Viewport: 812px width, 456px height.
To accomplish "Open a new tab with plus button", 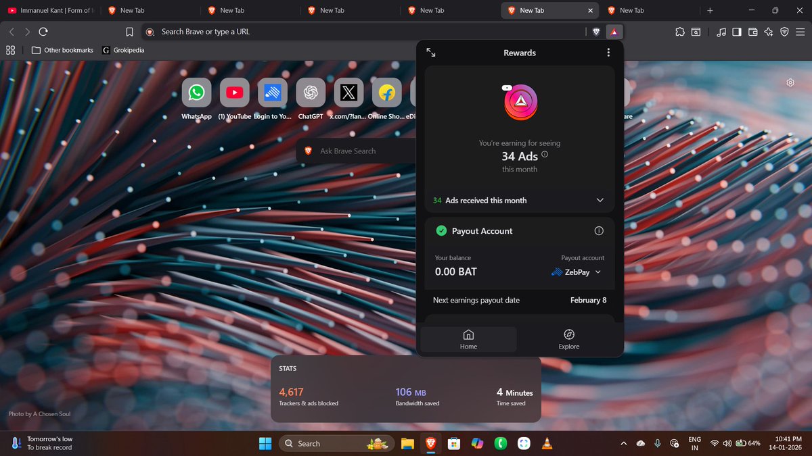I will (x=710, y=11).
